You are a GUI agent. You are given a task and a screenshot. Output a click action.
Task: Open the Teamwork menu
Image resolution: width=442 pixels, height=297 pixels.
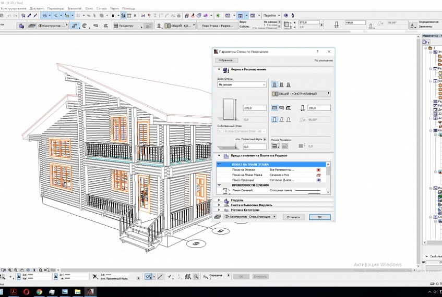(75, 8)
